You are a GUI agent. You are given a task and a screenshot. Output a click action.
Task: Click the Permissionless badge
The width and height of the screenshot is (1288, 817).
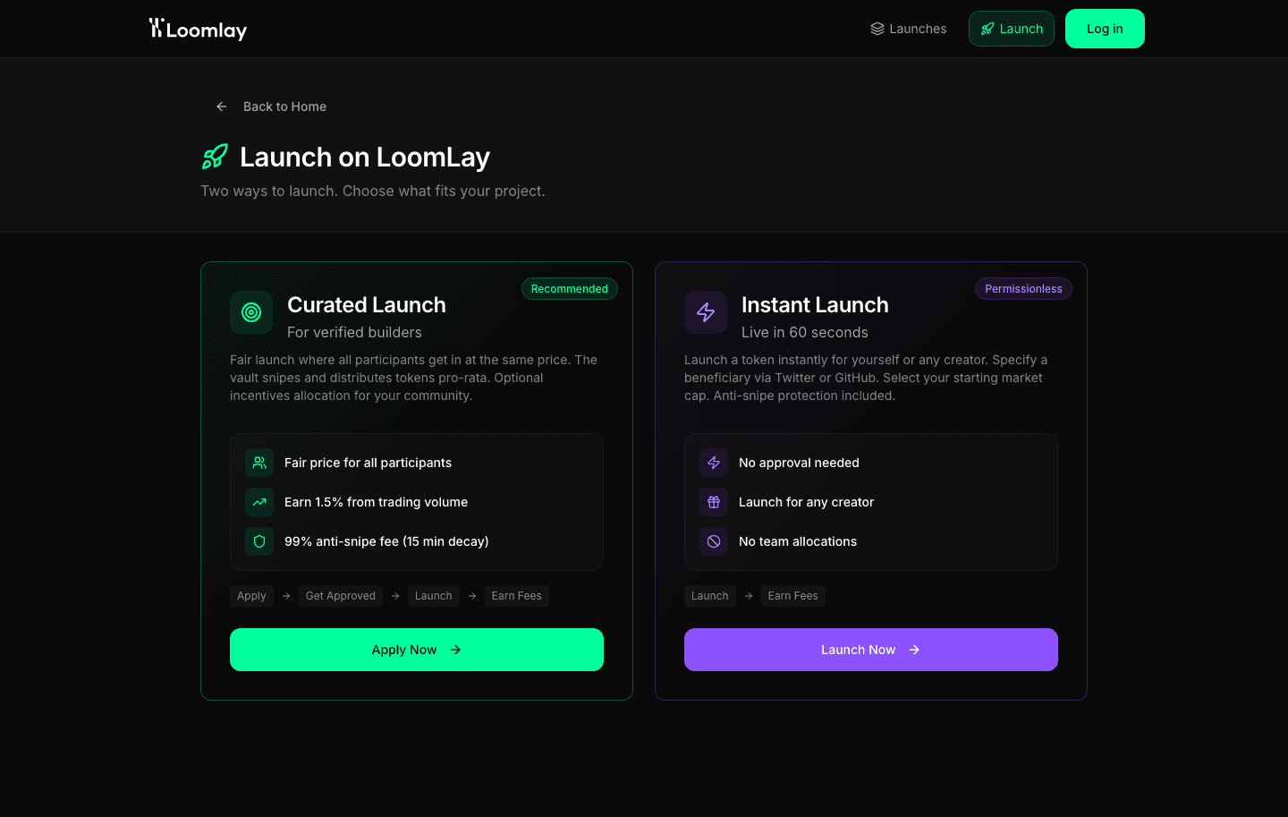pos(1023,289)
